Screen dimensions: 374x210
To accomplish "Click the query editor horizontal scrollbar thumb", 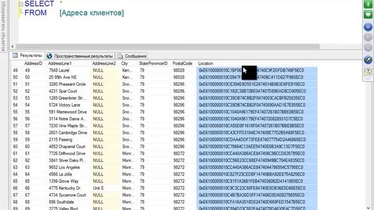I will point(168,47).
